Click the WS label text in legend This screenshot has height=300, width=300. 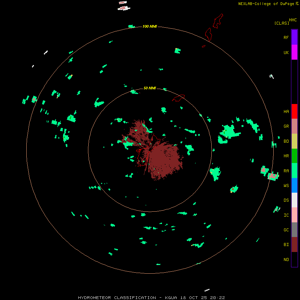click(286, 185)
